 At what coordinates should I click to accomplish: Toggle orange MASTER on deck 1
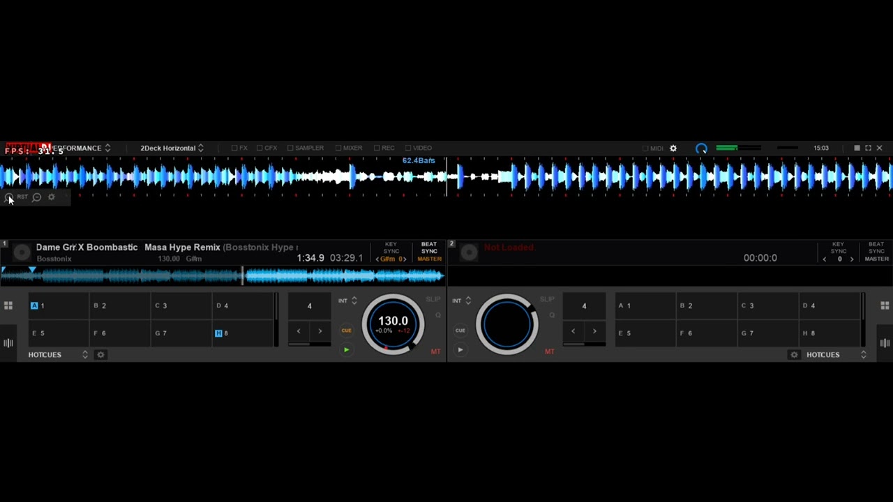pyautogui.click(x=429, y=259)
